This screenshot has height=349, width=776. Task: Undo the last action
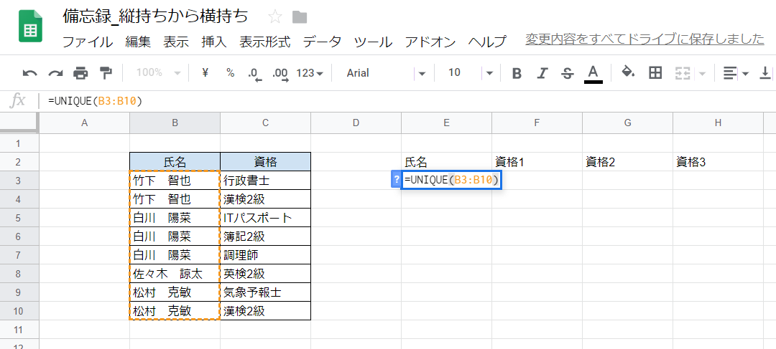[x=29, y=73]
